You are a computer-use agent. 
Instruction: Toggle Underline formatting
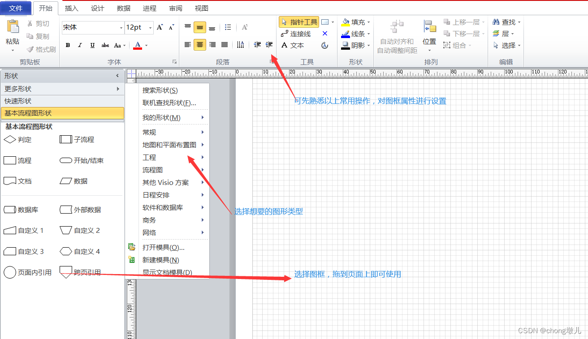coord(92,45)
